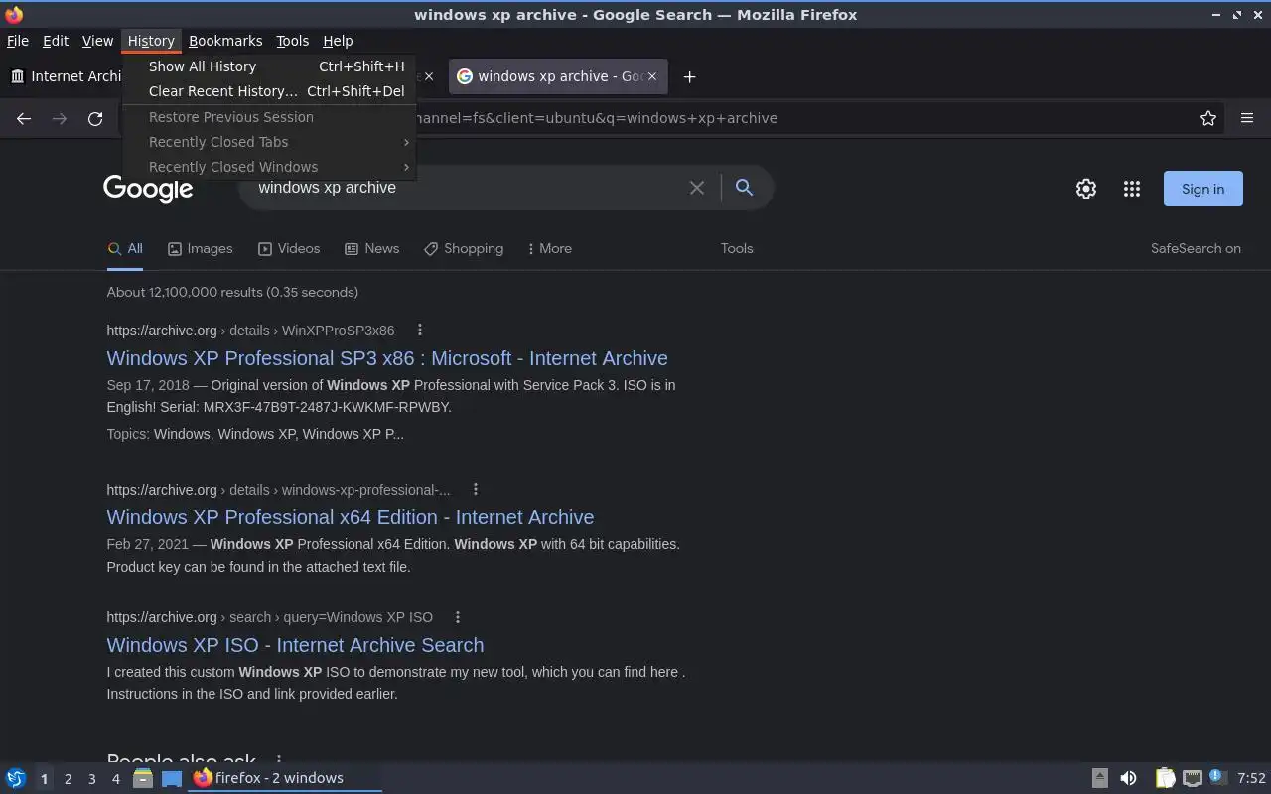Bookmark this page with the star icon

point(1208,118)
